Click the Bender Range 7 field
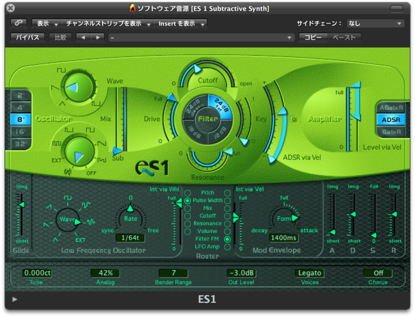Image resolution: width=415 pixels, height=317 pixels. click(173, 273)
